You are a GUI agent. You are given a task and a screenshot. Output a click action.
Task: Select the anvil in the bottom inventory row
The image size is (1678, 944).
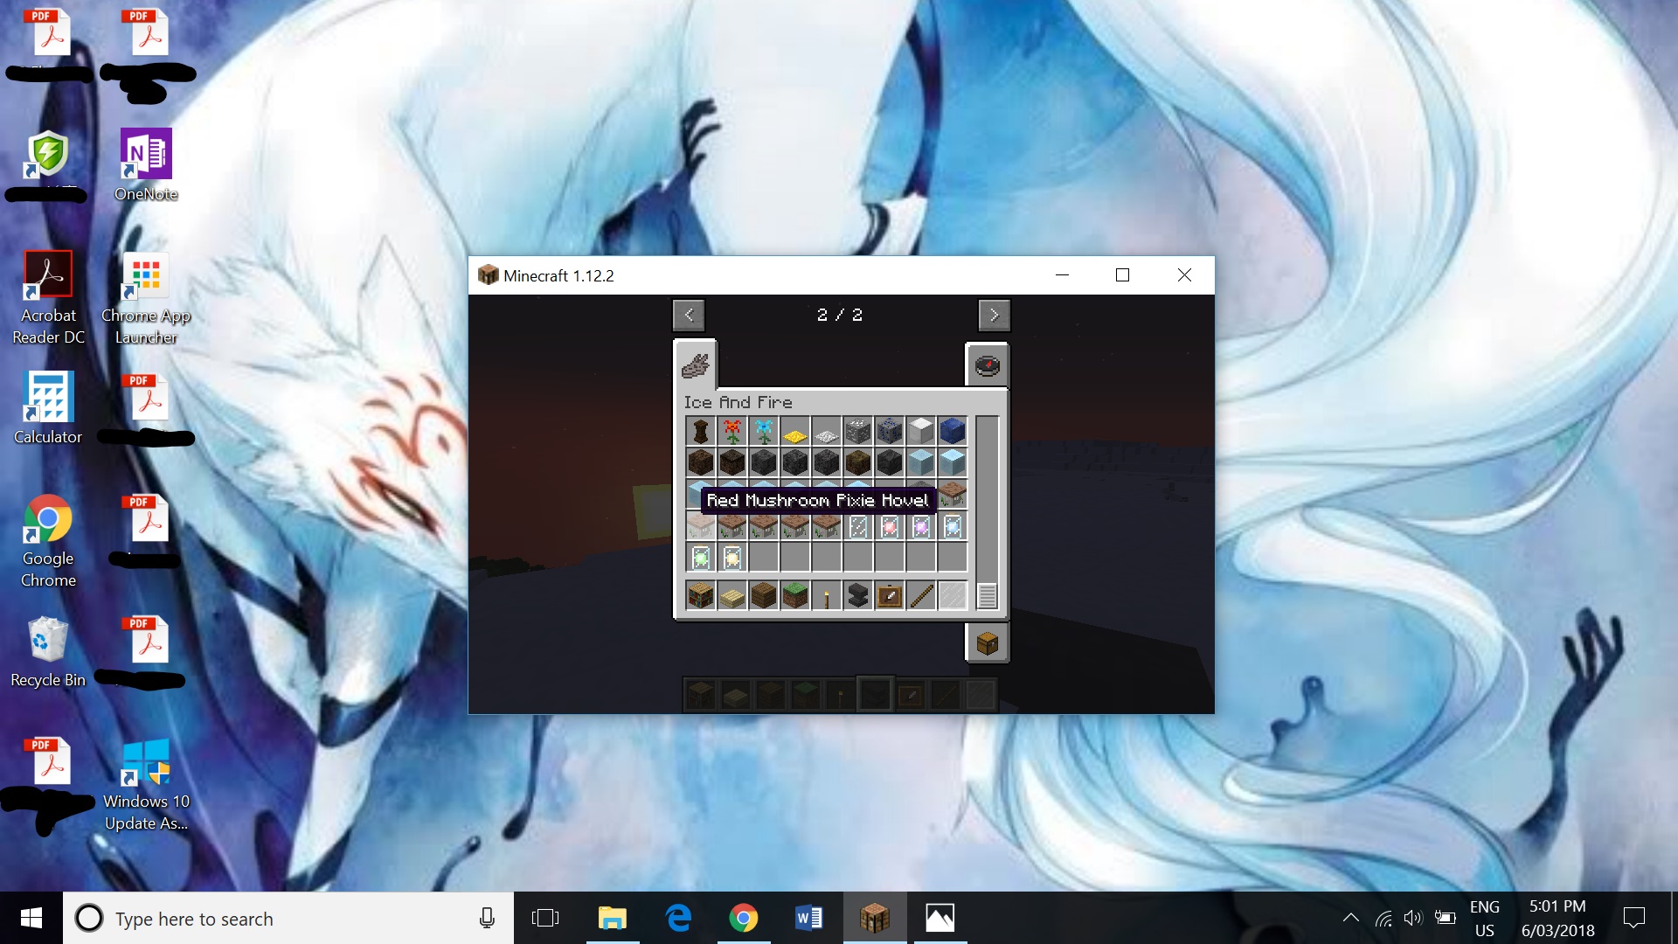click(x=858, y=596)
